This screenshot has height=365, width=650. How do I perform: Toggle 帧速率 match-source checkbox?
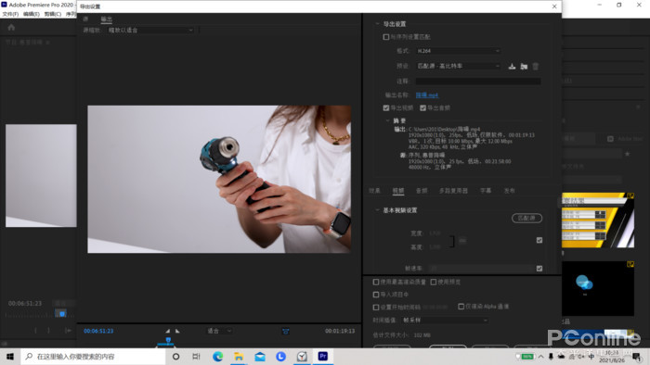point(539,269)
